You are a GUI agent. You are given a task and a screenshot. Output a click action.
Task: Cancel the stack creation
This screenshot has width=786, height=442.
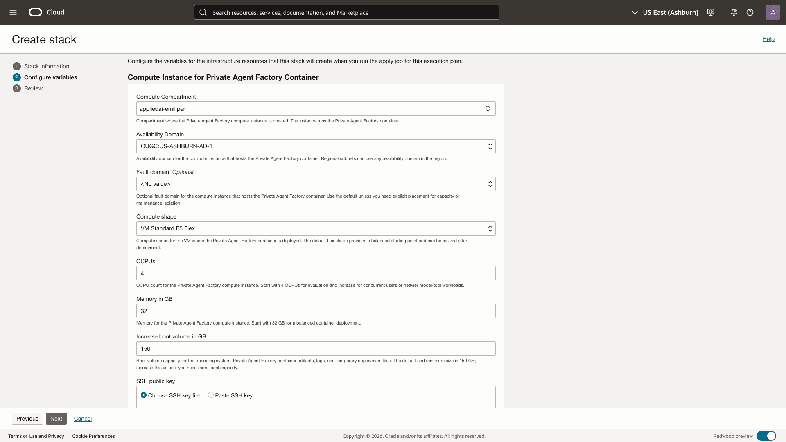click(83, 419)
